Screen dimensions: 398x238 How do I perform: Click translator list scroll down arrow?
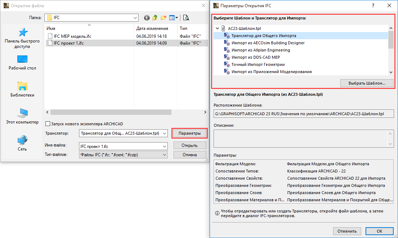coord(391,72)
